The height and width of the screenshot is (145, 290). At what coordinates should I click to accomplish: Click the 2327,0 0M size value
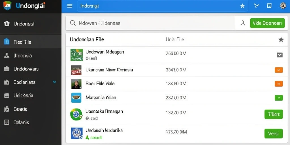coord(176,97)
